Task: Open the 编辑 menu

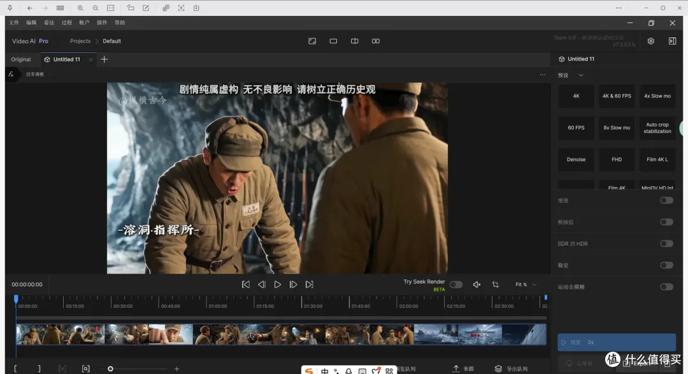Action: (32, 23)
